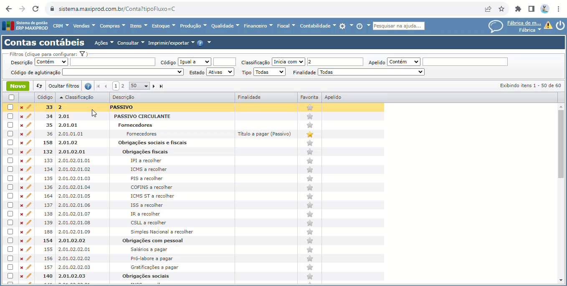Expand the Finalidade filter dropdown
567x286 pixels.
pos(371,72)
